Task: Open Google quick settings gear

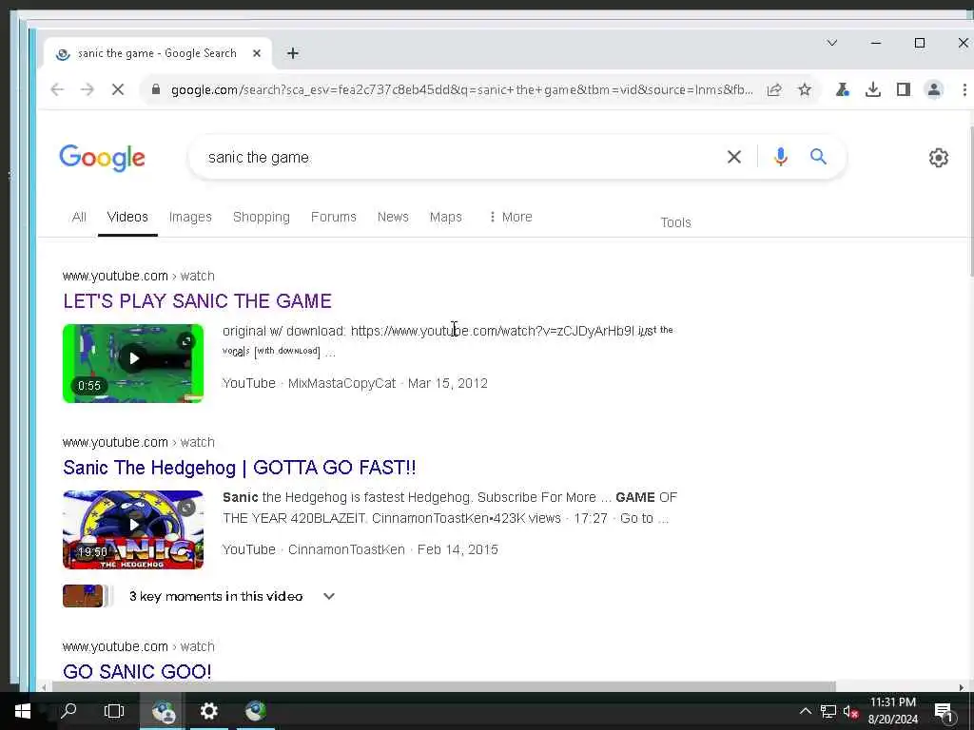Action: point(938,158)
